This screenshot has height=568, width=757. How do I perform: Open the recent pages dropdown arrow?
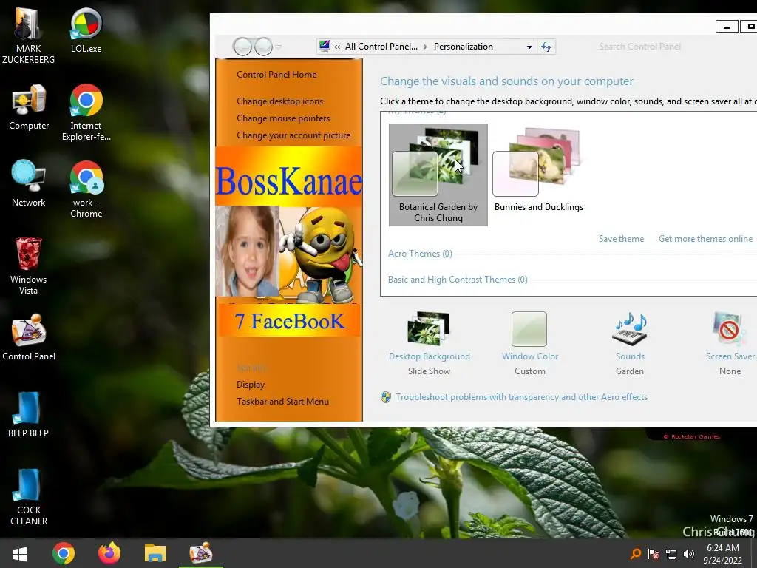(x=279, y=47)
